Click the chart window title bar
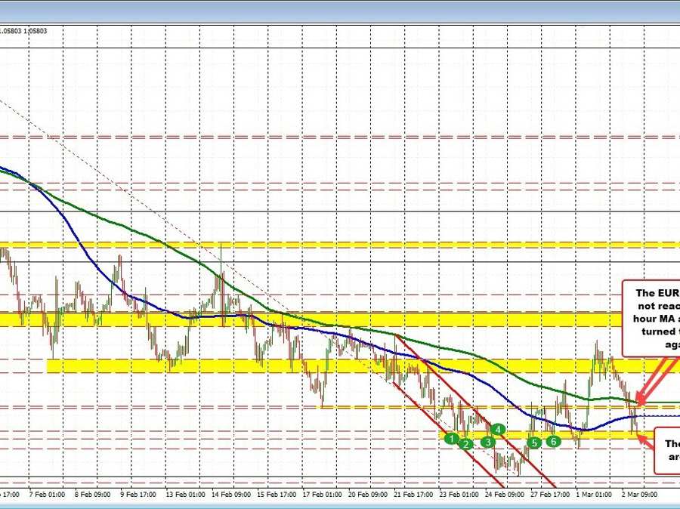The image size is (680, 509). point(340,12)
